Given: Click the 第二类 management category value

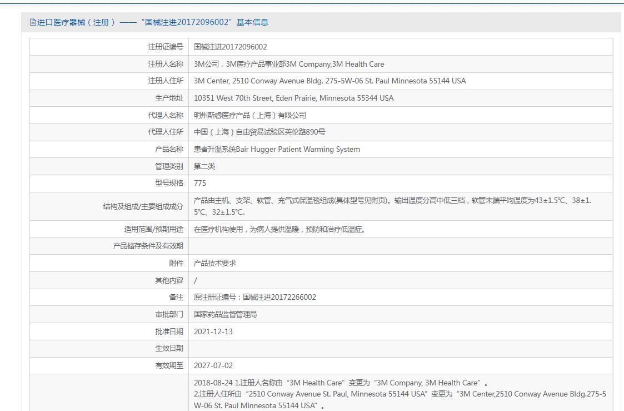Looking at the screenshot, I should (x=204, y=166).
